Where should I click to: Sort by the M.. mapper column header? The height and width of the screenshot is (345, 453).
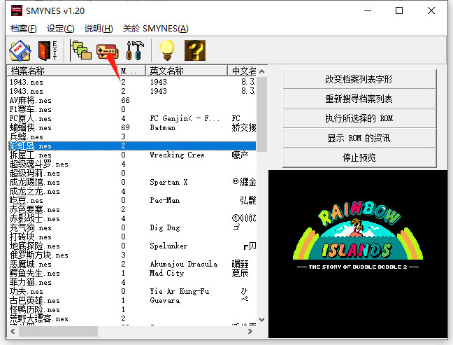pos(131,71)
